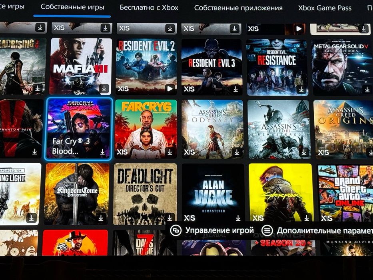The height and width of the screenshot is (280, 373).
Task: Click download icon on Cyberpunk tile
Action: 307,218
